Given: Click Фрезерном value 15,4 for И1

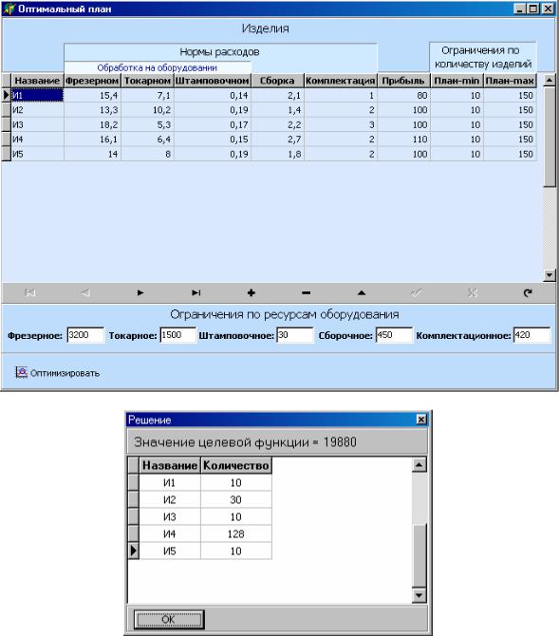Looking at the screenshot, I should point(92,95).
